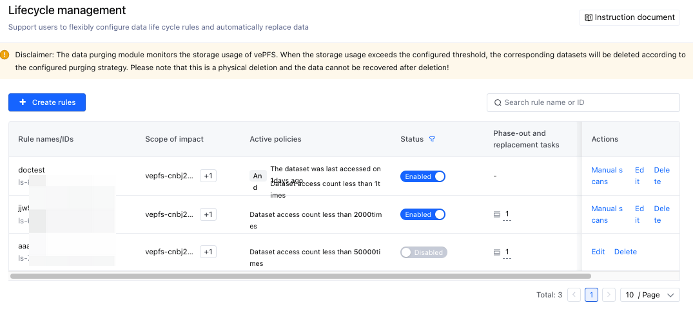Toggle the Enabled switch for 2000times rule
Image resolution: width=693 pixels, height=309 pixels.
(422, 214)
